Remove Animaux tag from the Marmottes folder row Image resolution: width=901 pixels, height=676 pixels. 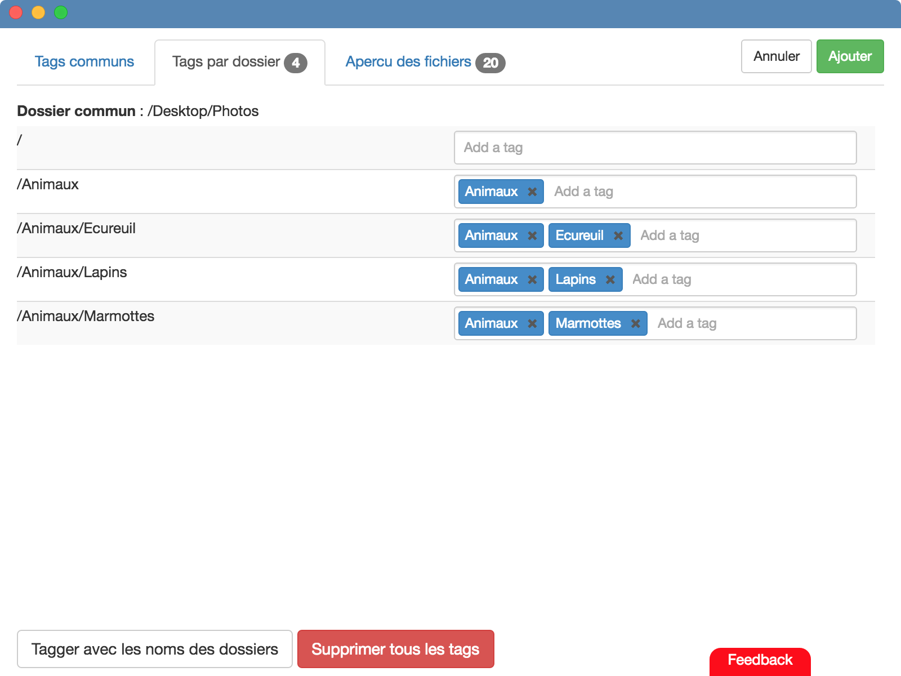tap(532, 323)
